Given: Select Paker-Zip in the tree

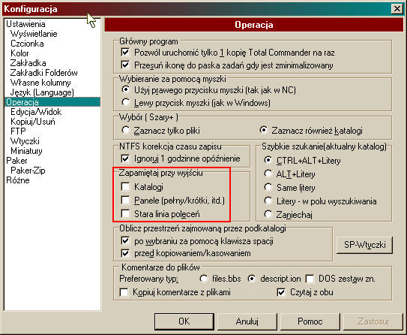Looking at the screenshot, I should pyautogui.click(x=28, y=171).
